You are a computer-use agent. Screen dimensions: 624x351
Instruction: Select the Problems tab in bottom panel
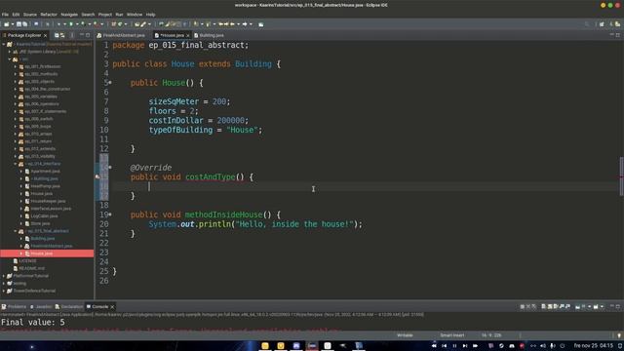tap(14, 307)
